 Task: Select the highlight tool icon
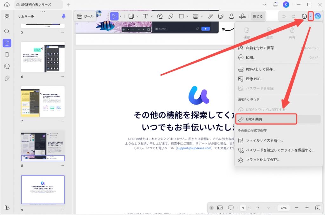pos(131,16)
